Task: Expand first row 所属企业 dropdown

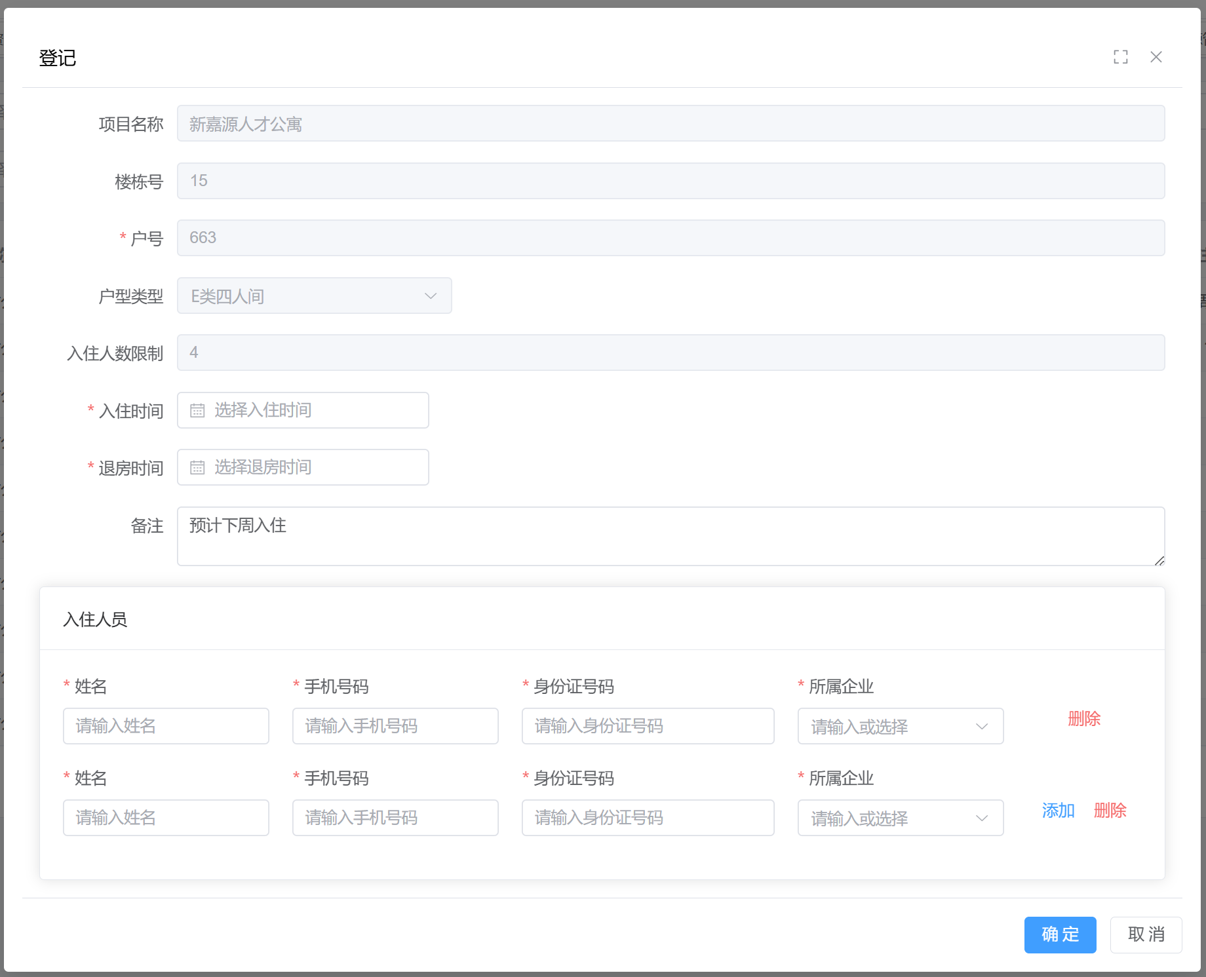Action: coord(900,726)
